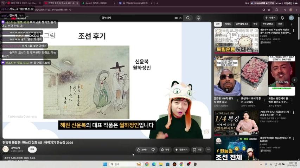Like the video with thumbs-up
Viewport: 300px width, 168px height.
point(142,150)
